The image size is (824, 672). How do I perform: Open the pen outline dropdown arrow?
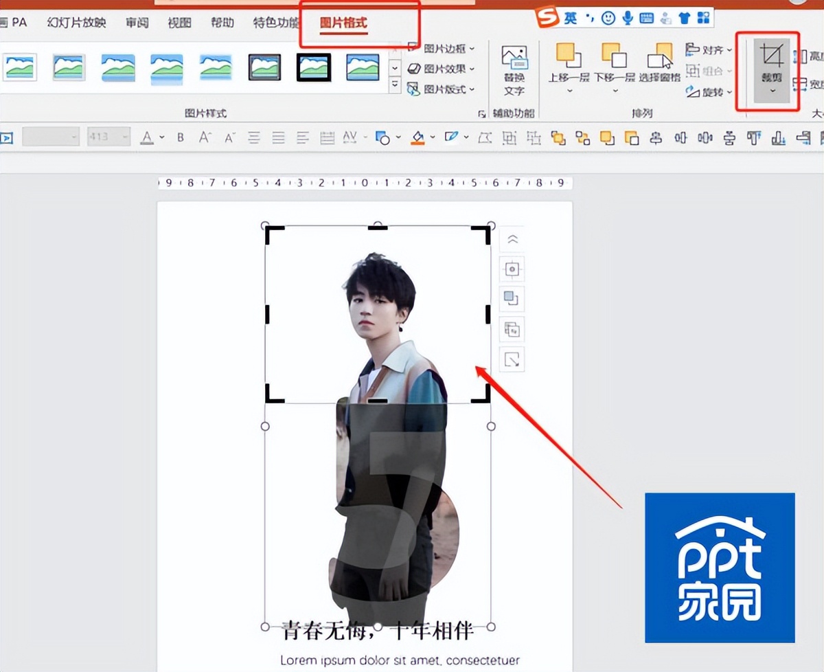click(466, 138)
